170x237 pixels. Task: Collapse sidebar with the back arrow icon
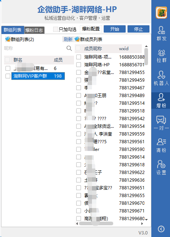(x=161, y=229)
